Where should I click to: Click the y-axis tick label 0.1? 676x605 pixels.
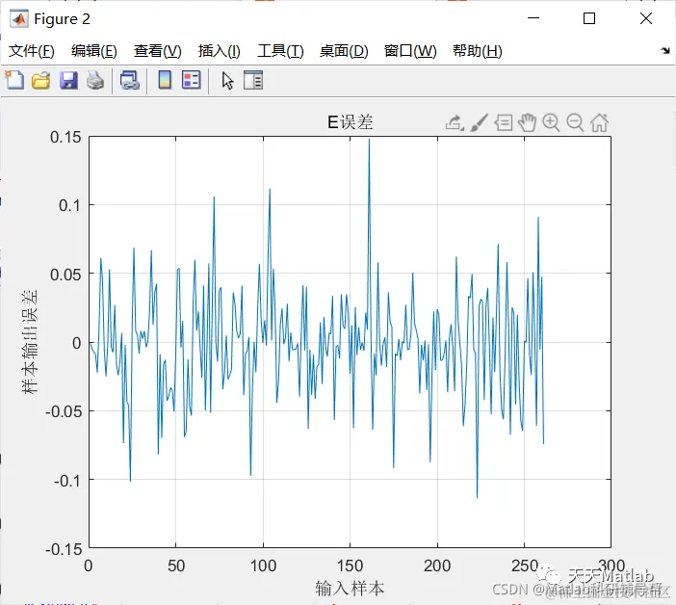tap(70, 205)
